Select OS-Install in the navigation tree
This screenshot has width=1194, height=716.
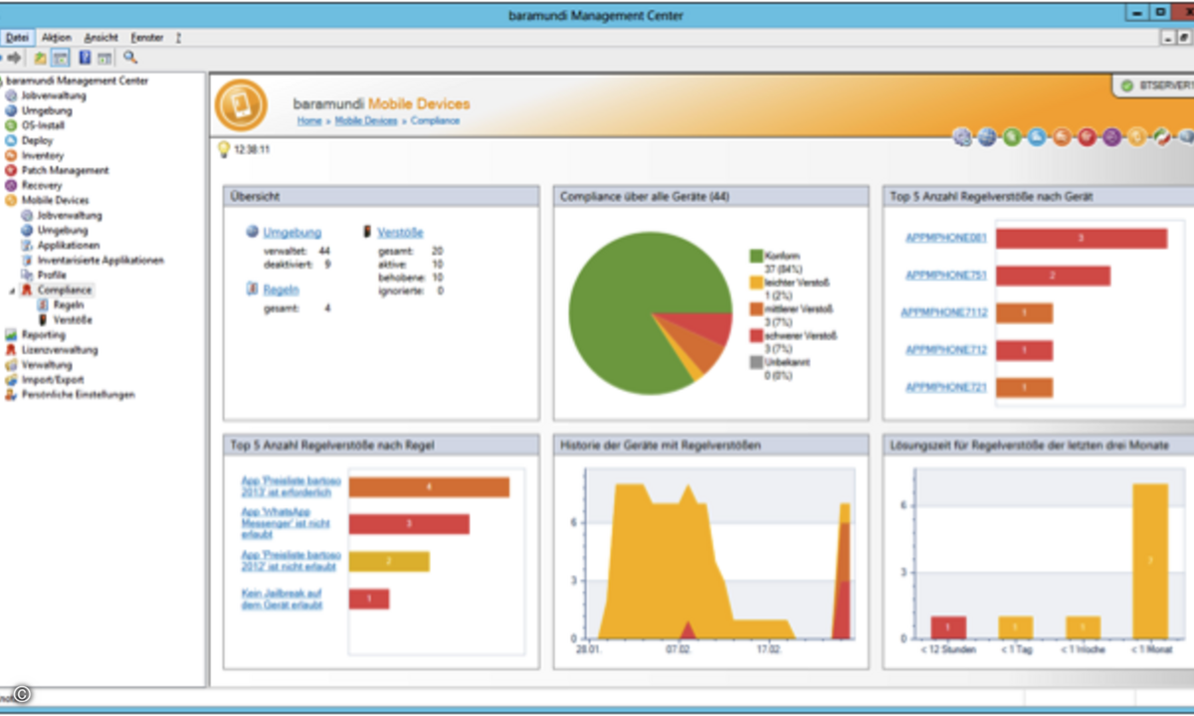tap(43, 125)
